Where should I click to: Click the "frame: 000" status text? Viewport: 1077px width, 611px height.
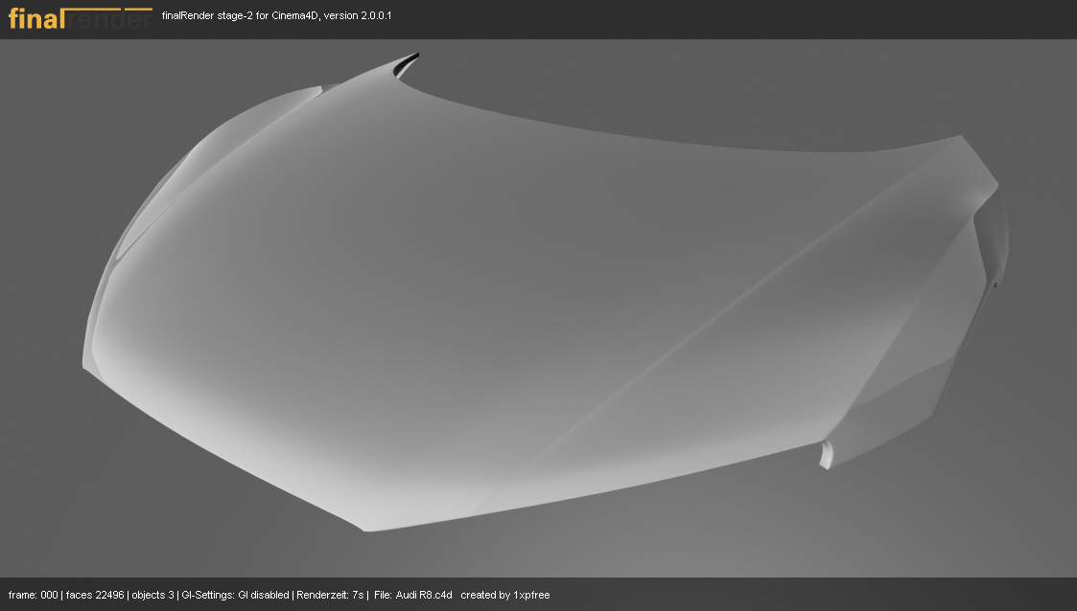coord(33,595)
